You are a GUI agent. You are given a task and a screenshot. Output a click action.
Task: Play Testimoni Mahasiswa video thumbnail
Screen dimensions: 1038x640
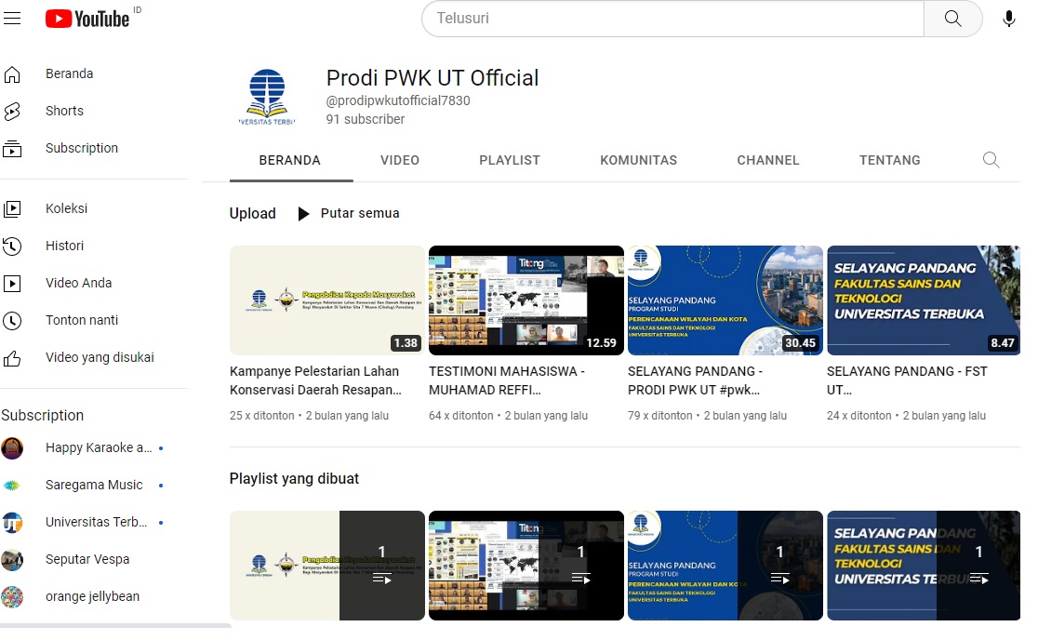tap(526, 300)
